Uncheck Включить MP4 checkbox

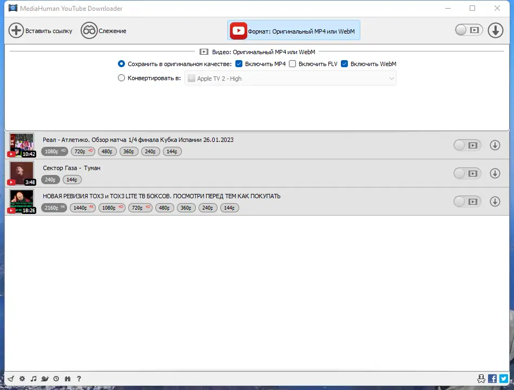pyautogui.click(x=239, y=64)
